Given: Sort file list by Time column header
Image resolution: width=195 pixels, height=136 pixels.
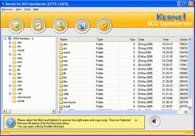Looking at the screenshot, I should tap(169, 39).
